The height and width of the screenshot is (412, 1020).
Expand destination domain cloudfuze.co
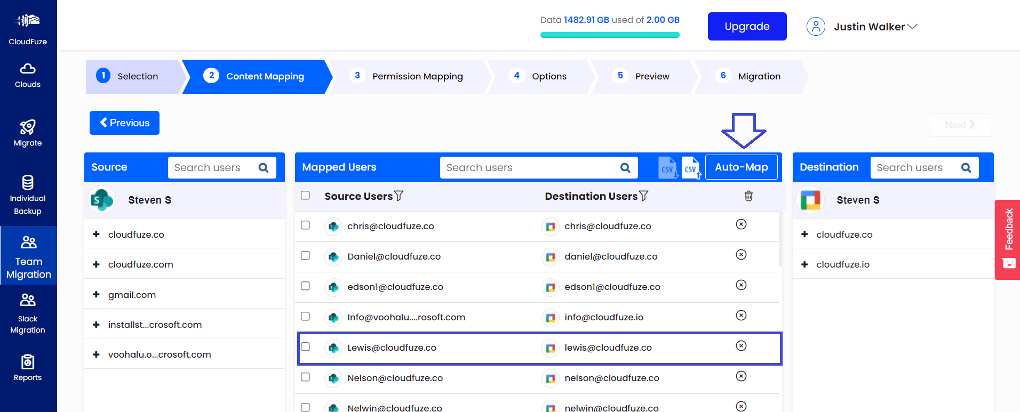[x=804, y=234]
